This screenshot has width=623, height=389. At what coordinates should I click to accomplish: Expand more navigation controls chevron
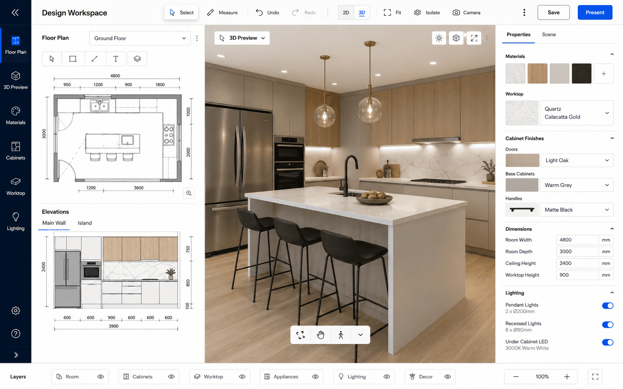pos(361,335)
